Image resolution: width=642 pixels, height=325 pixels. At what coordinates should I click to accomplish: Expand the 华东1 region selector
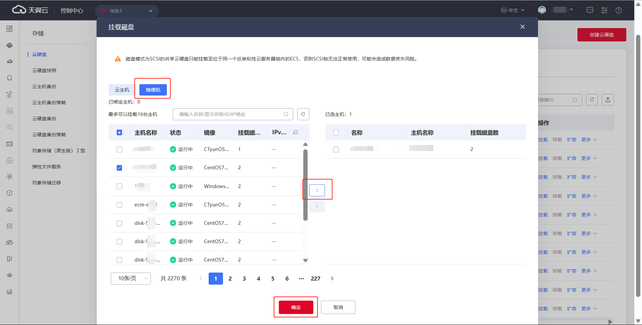point(127,11)
